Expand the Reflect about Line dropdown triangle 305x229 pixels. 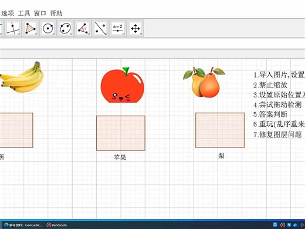pos(106,34)
